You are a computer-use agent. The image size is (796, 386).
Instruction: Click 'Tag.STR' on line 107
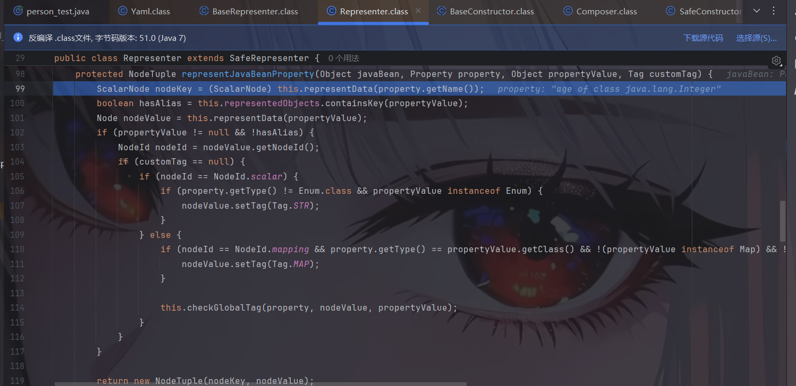291,205
